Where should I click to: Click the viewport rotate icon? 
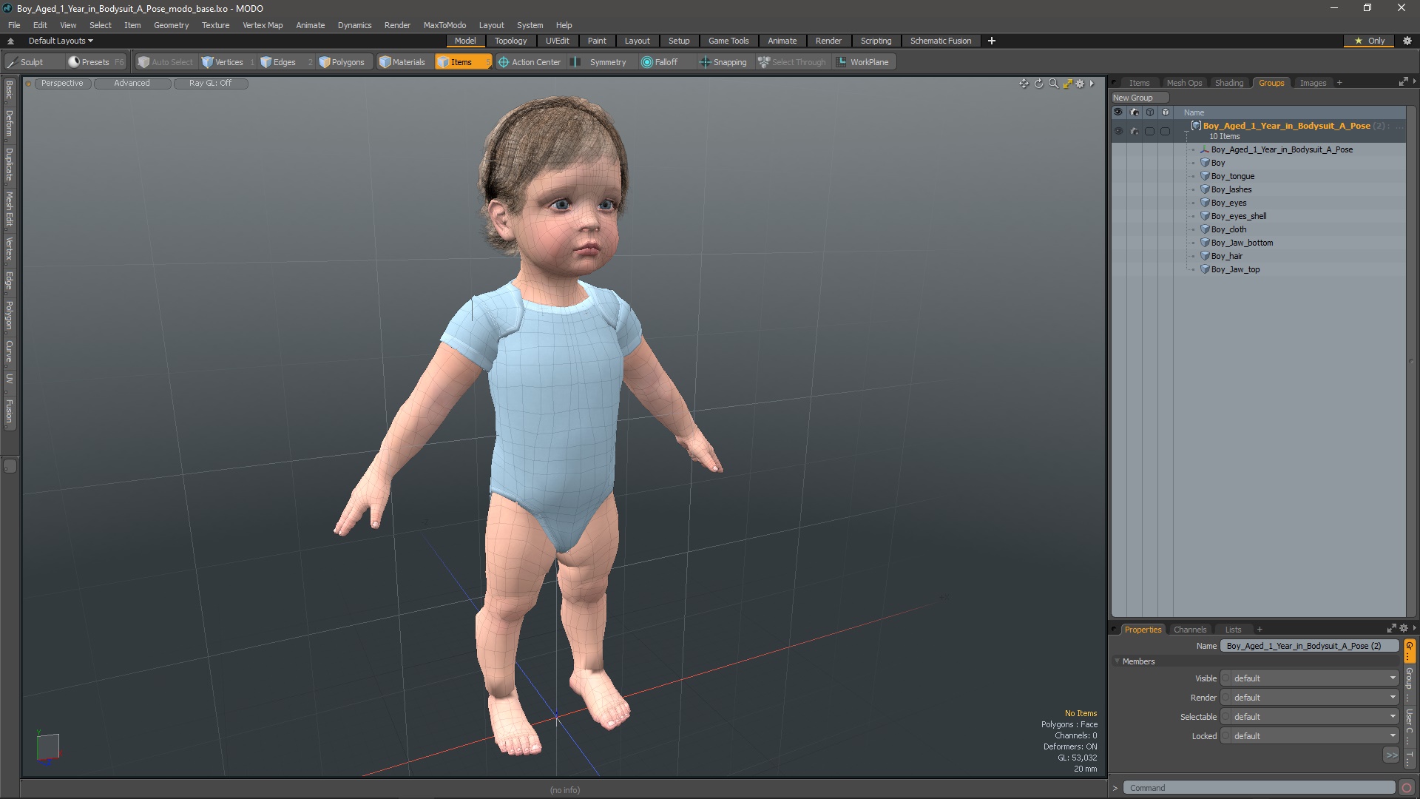pos(1038,84)
